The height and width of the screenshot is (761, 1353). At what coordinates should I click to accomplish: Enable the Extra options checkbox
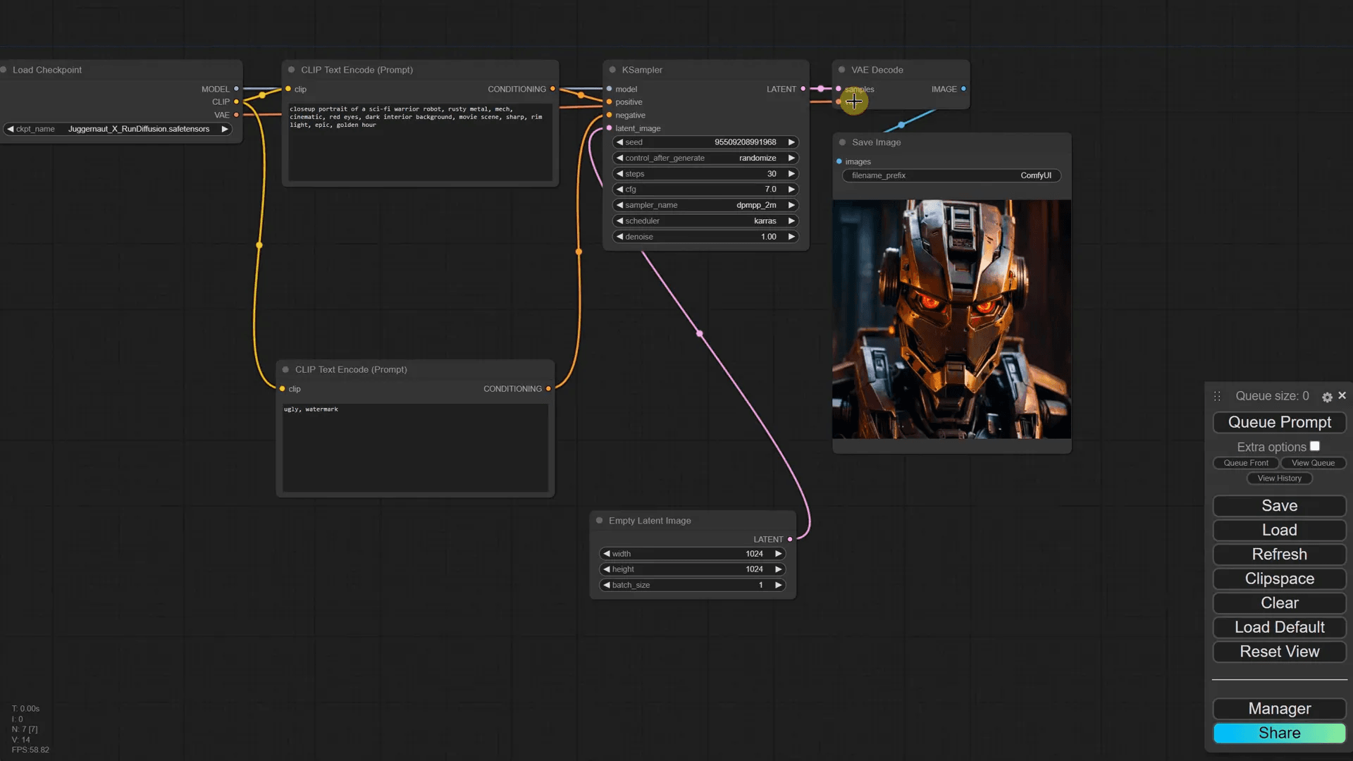1315,446
